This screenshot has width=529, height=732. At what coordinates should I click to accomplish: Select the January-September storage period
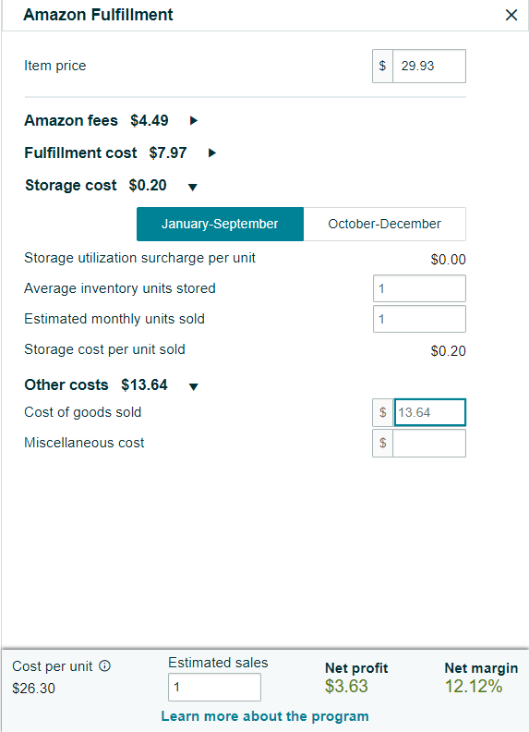point(220,224)
